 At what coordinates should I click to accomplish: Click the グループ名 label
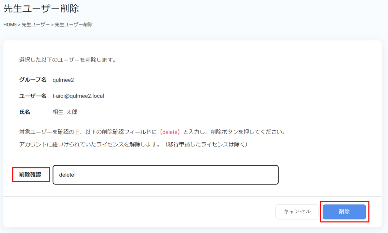(x=33, y=80)
